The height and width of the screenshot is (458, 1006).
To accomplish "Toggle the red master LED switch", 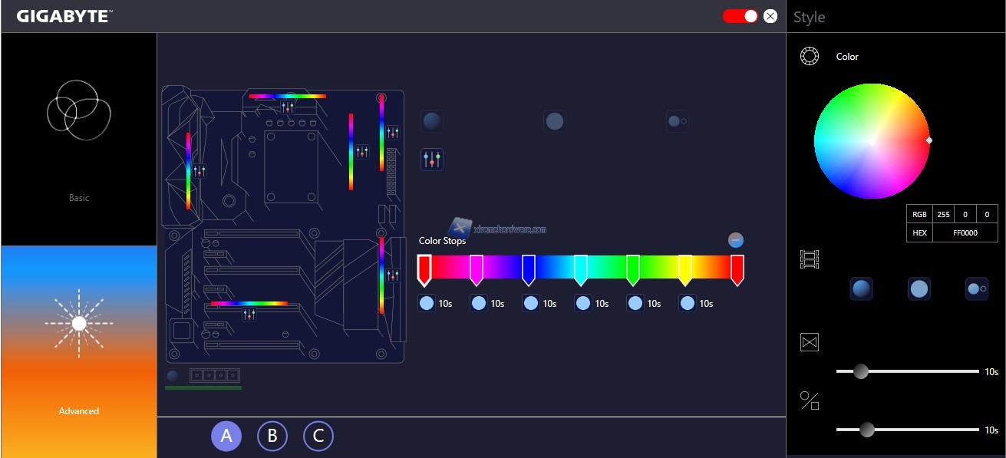I will click(741, 15).
